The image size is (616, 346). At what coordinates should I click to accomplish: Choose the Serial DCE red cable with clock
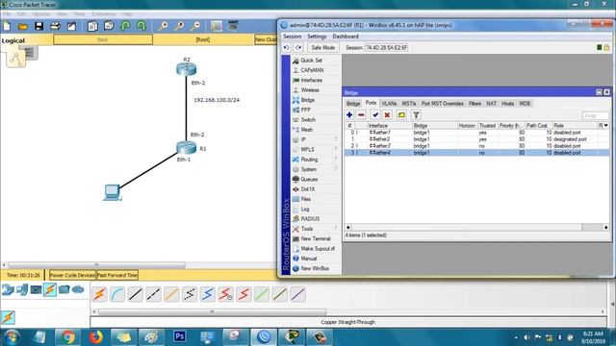(x=225, y=294)
